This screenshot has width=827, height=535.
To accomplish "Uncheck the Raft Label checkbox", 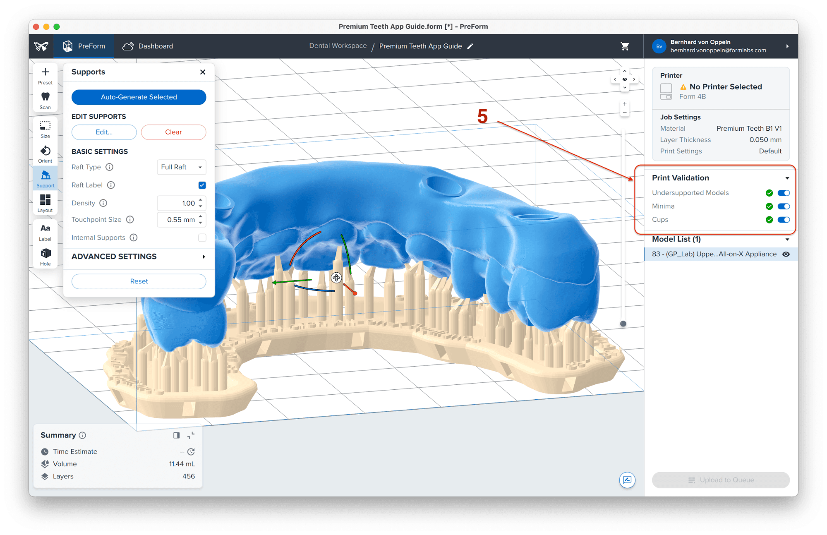I will point(202,185).
